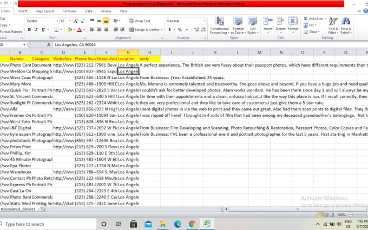368x230 pixels.
Task: Switch to the Formulas tab
Action: (69, 11)
